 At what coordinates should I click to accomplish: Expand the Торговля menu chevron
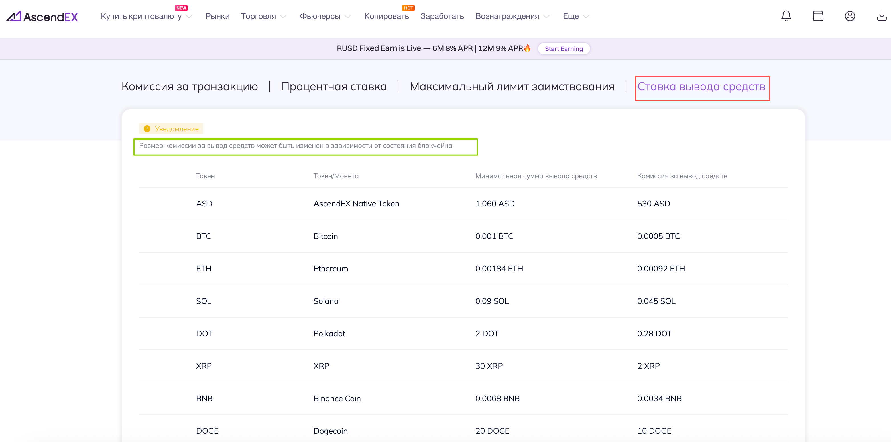(283, 16)
